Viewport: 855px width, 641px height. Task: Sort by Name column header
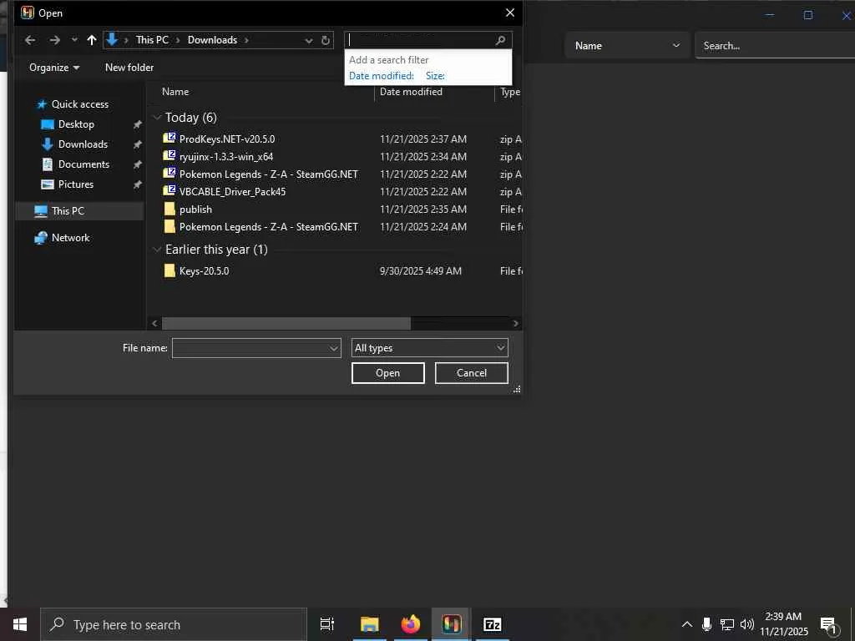(x=175, y=92)
